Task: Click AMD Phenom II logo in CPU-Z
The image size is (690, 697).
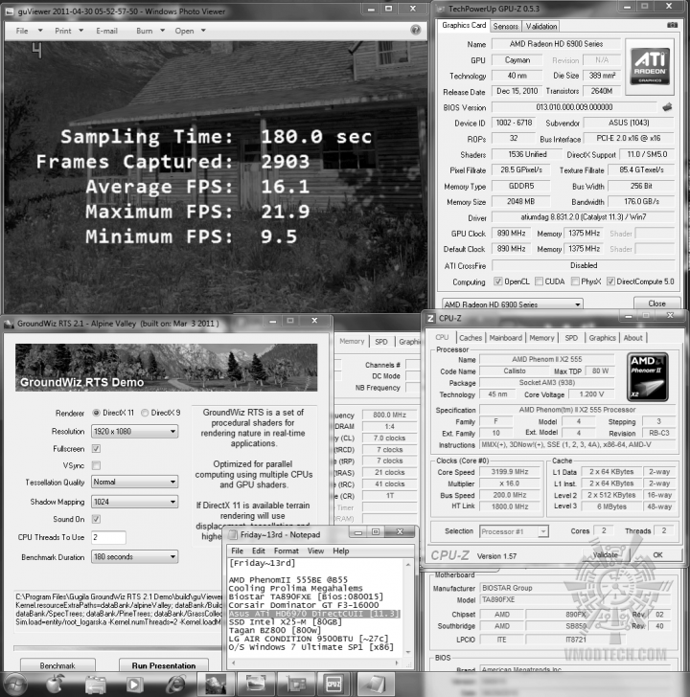Action: click(648, 377)
